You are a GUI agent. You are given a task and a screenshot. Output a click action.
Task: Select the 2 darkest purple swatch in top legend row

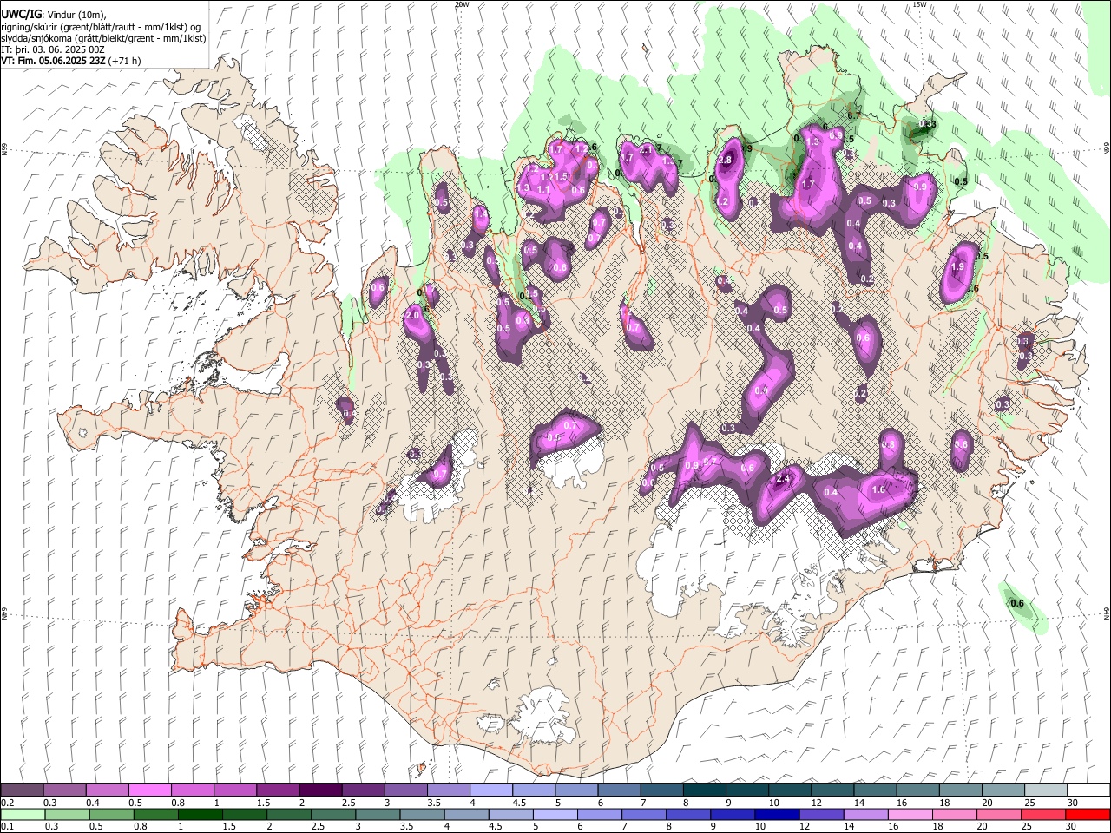[321, 790]
